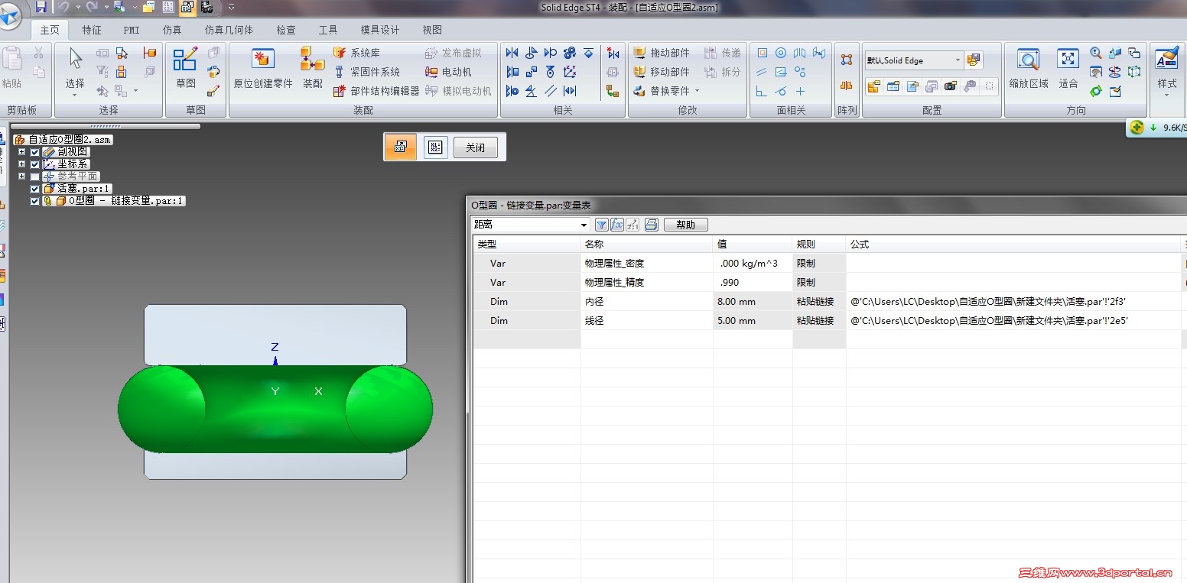Click the 物理属性_精度 value .990
1187x583 pixels.
(753, 283)
